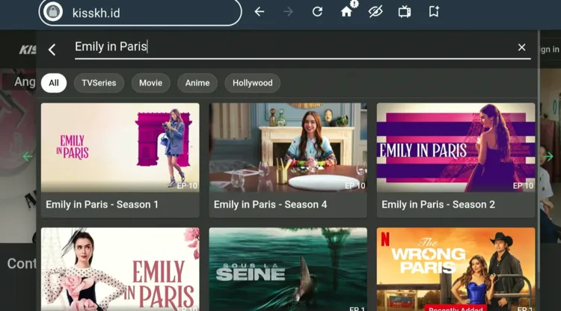Viewport: 561px width, 311px height.
Task: Click the Sign in link behind overlay
Action: (550, 49)
